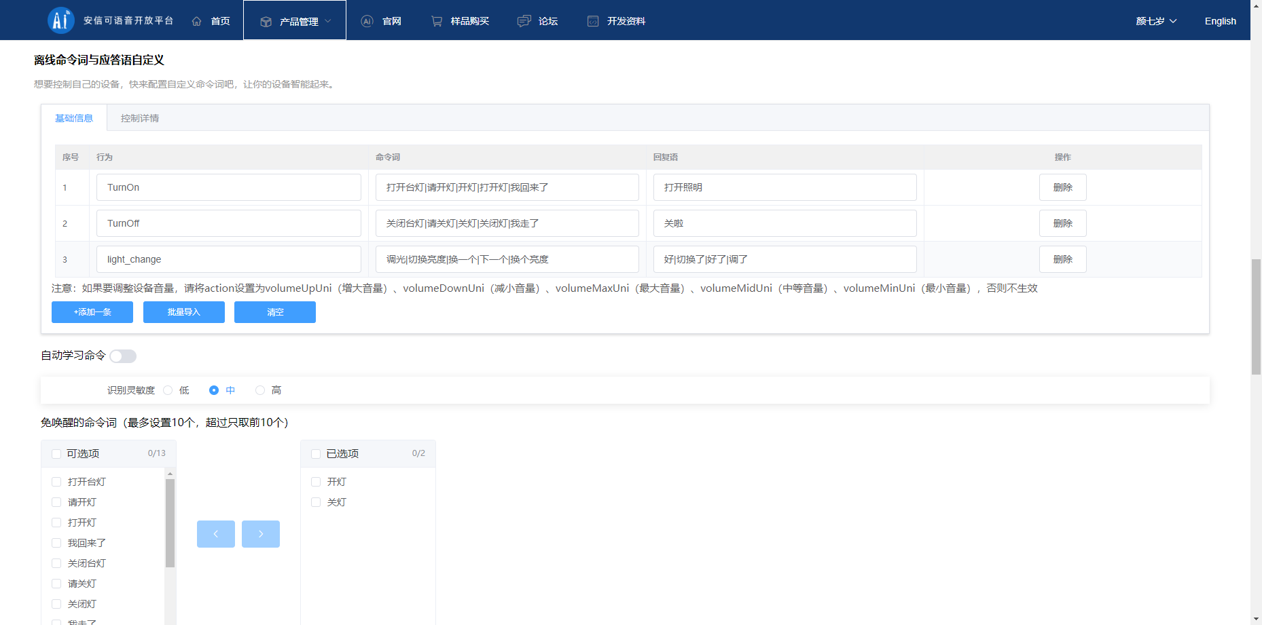This screenshot has width=1262, height=625.
Task: Expand the 产品管理 dropdown arrow
Action: [328, 21]
